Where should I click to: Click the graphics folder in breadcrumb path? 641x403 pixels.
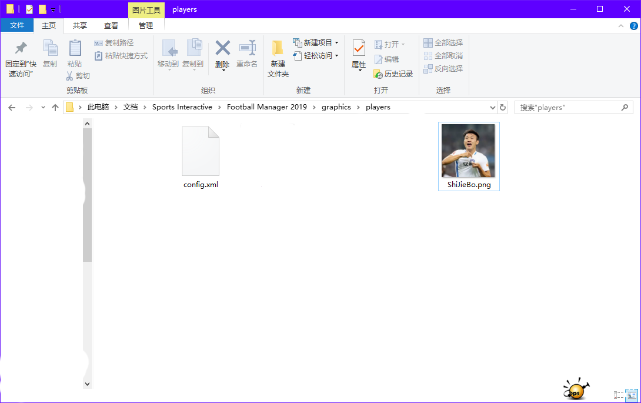pyautogui.click(x=336, y=107)
